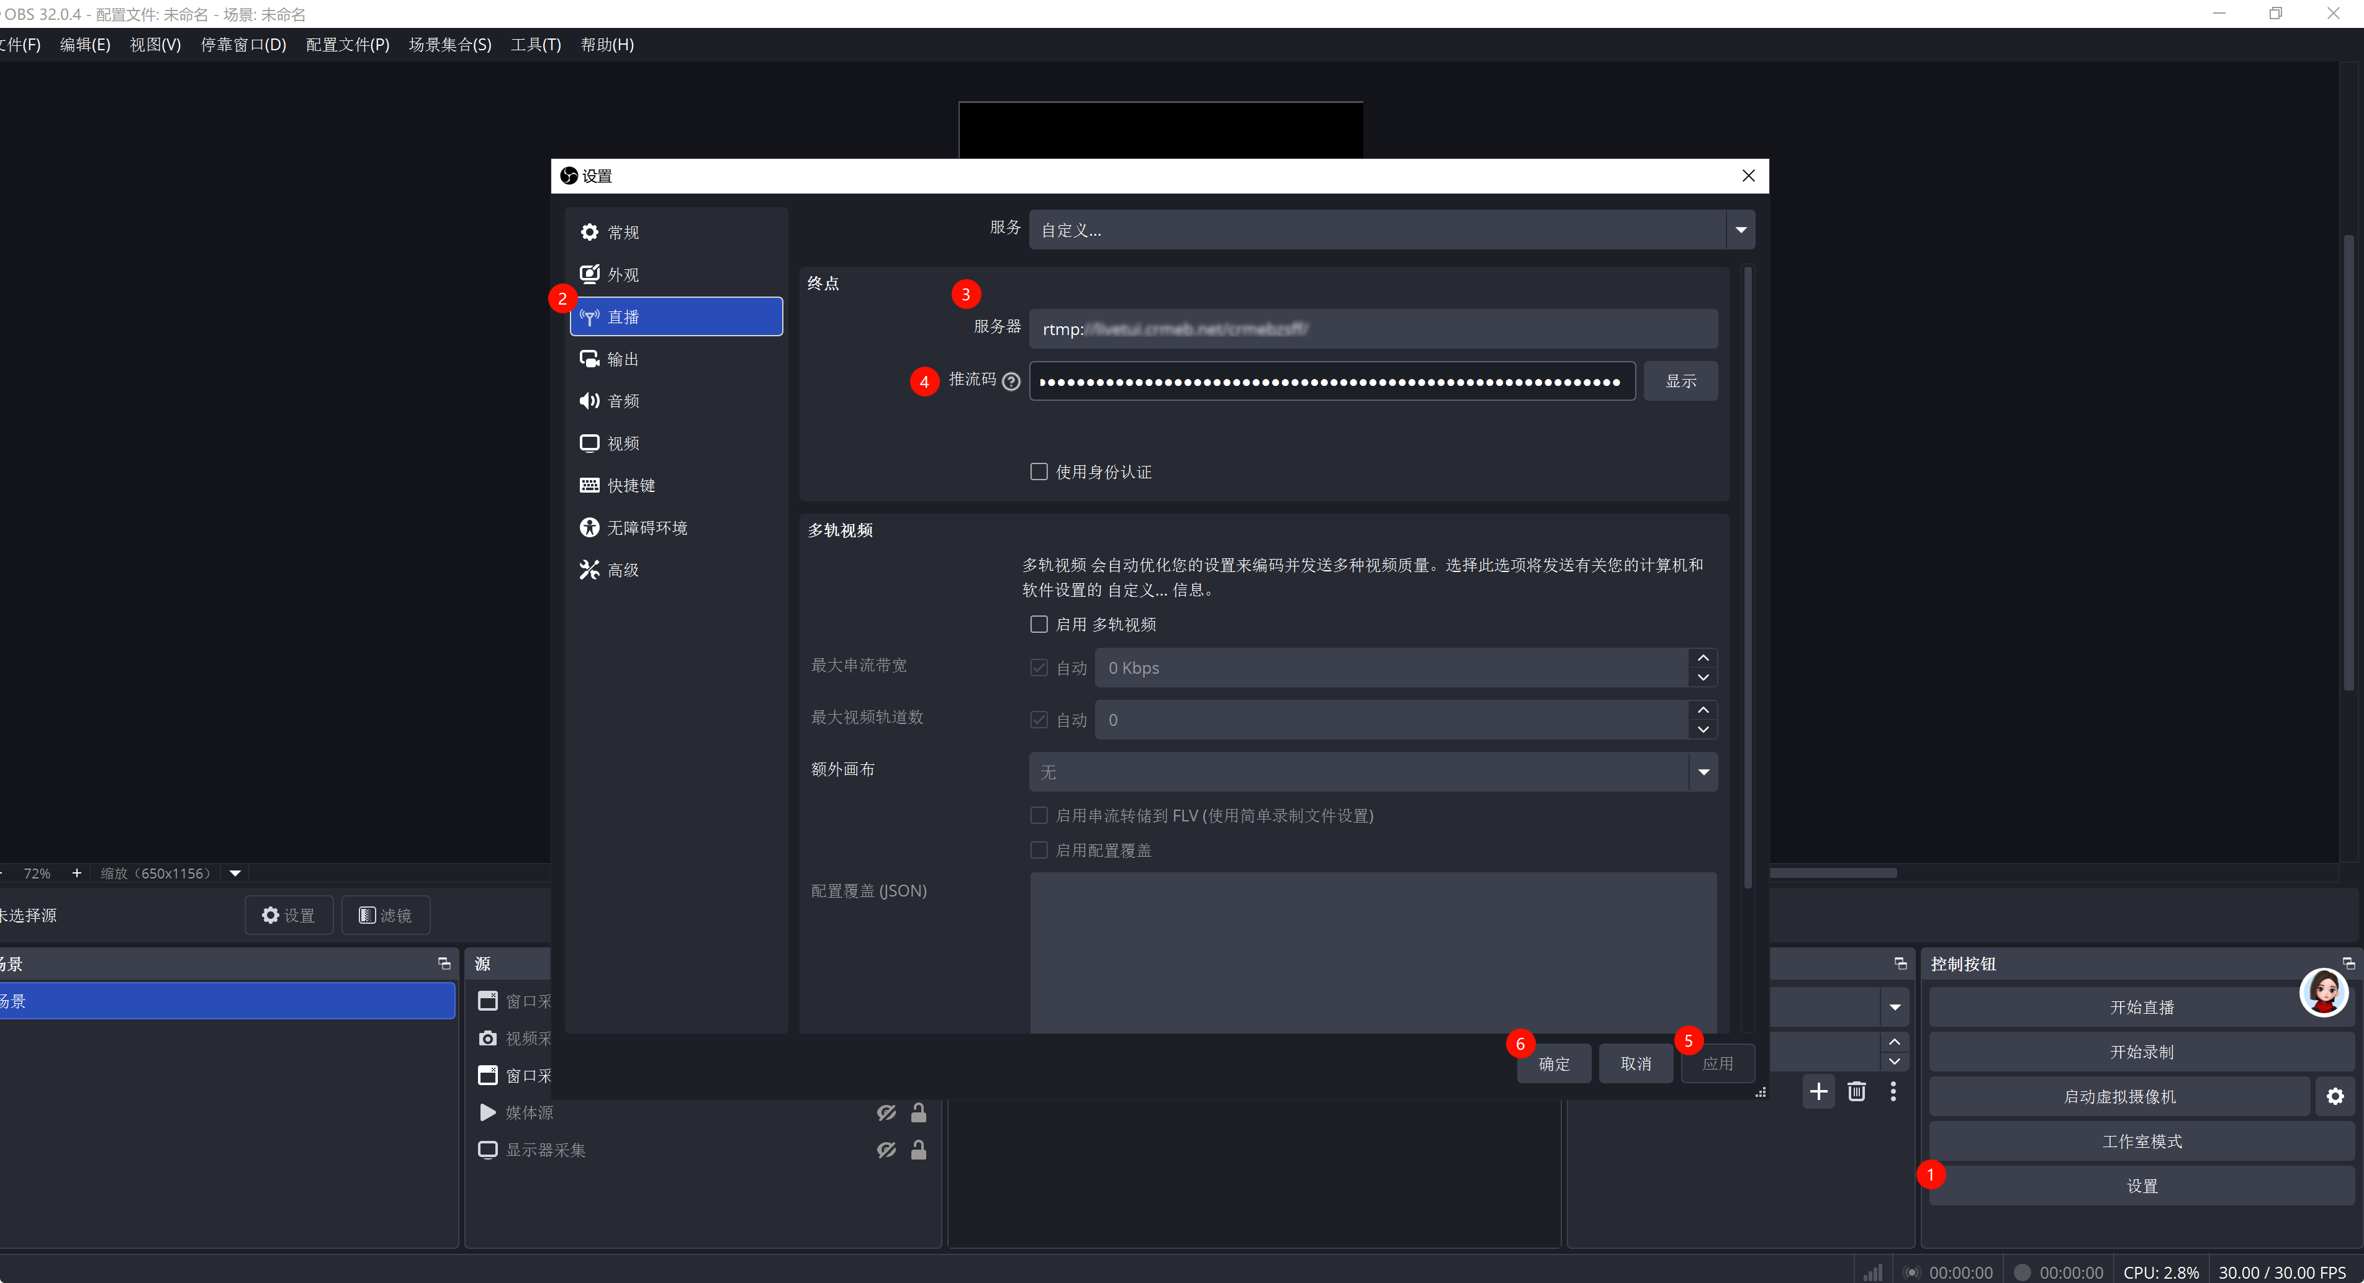
Task: Toggle visibility eye of 媒体源 source
Action: click(886, 1112)
